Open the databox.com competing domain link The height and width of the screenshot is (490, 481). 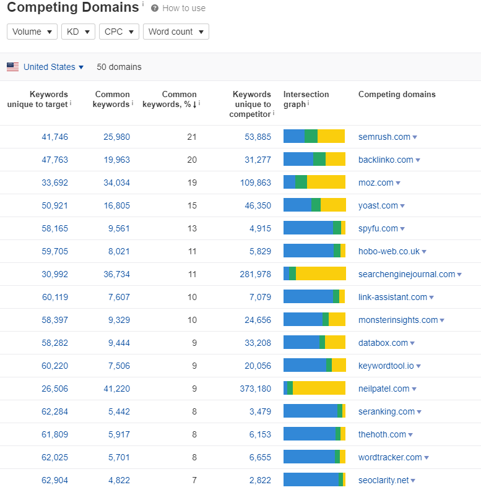coord(383,343)
